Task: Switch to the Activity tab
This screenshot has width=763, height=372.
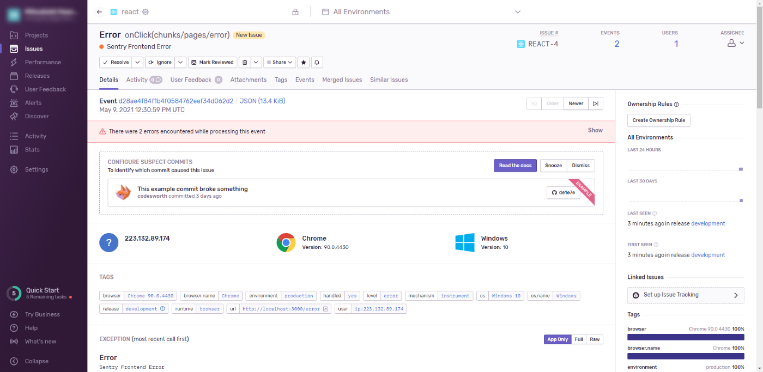Action: 144,80
